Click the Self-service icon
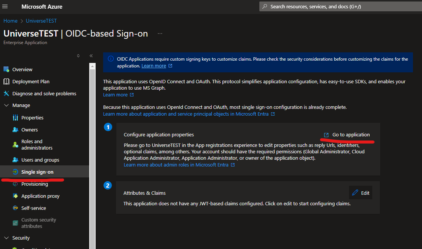422x249 pixels. coord(15,208)
